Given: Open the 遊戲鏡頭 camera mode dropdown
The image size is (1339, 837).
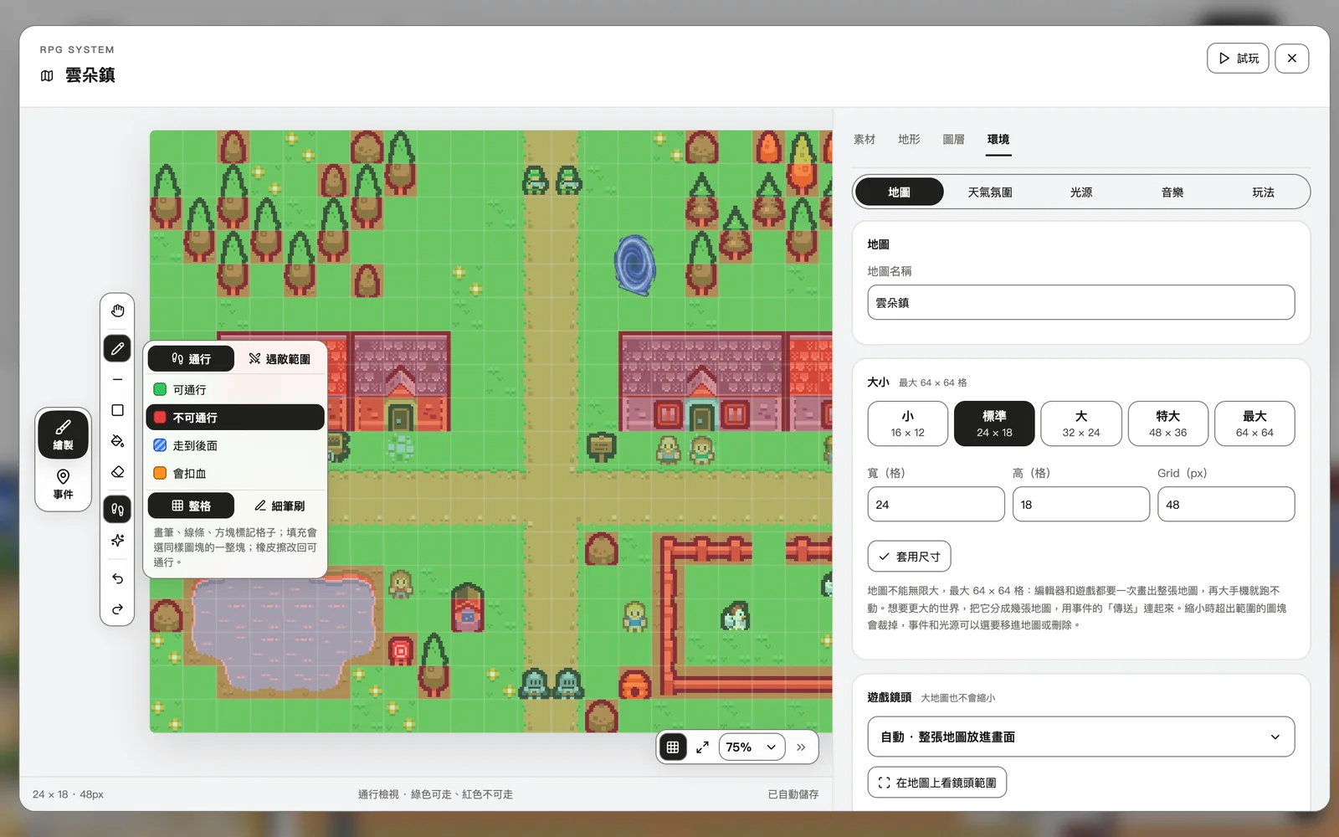Looking at the screenshot, I should [x=1080, y=737].
